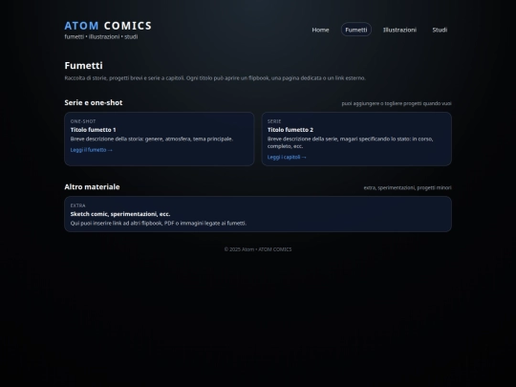
Task: Click the note 'extra, sperimentazioni, progetti minori'
Action: (407, 188)
